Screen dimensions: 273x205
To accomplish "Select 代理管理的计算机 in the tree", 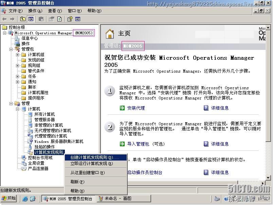I will click(51, 136).
